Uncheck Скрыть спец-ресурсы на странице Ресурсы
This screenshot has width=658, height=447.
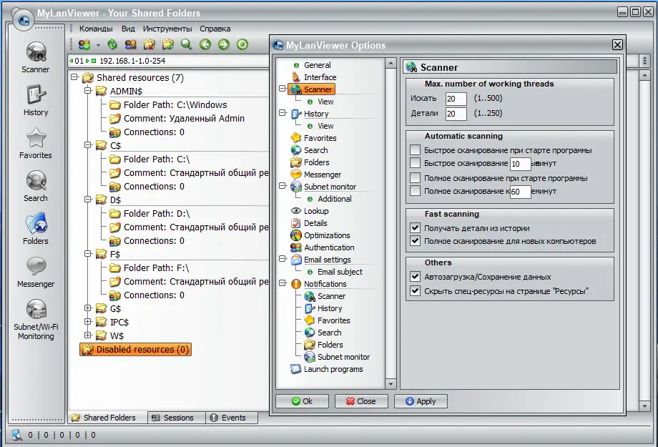(x=415, y=291)
